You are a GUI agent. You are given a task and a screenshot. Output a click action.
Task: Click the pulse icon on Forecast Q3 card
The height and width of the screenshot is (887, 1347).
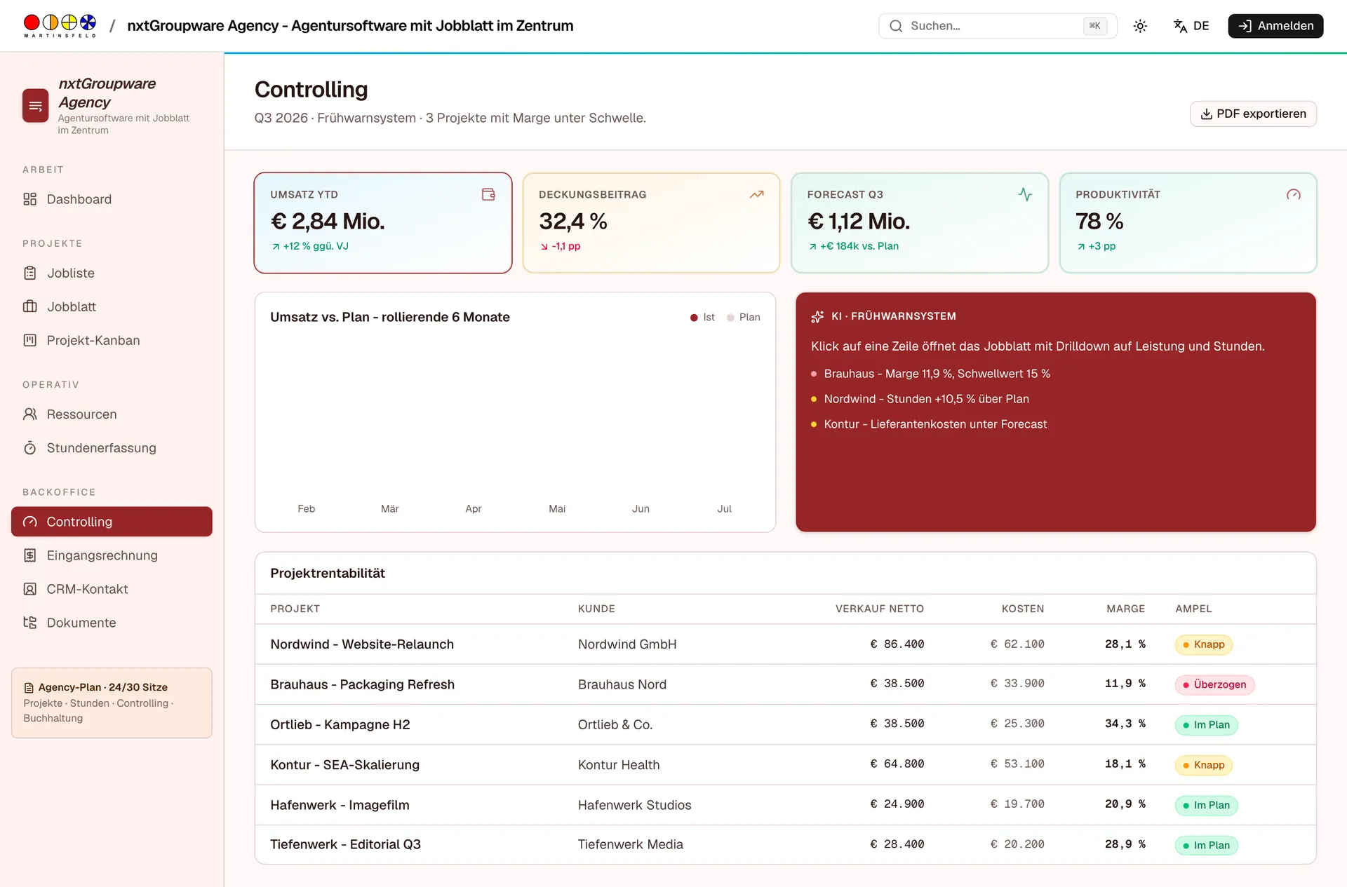[1025, 194]
